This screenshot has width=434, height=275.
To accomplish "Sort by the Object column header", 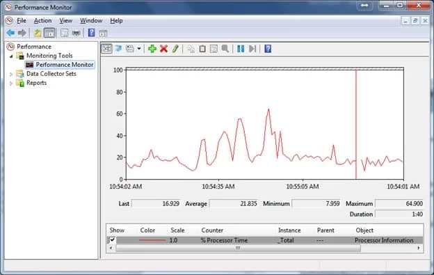I will [364, 230].
